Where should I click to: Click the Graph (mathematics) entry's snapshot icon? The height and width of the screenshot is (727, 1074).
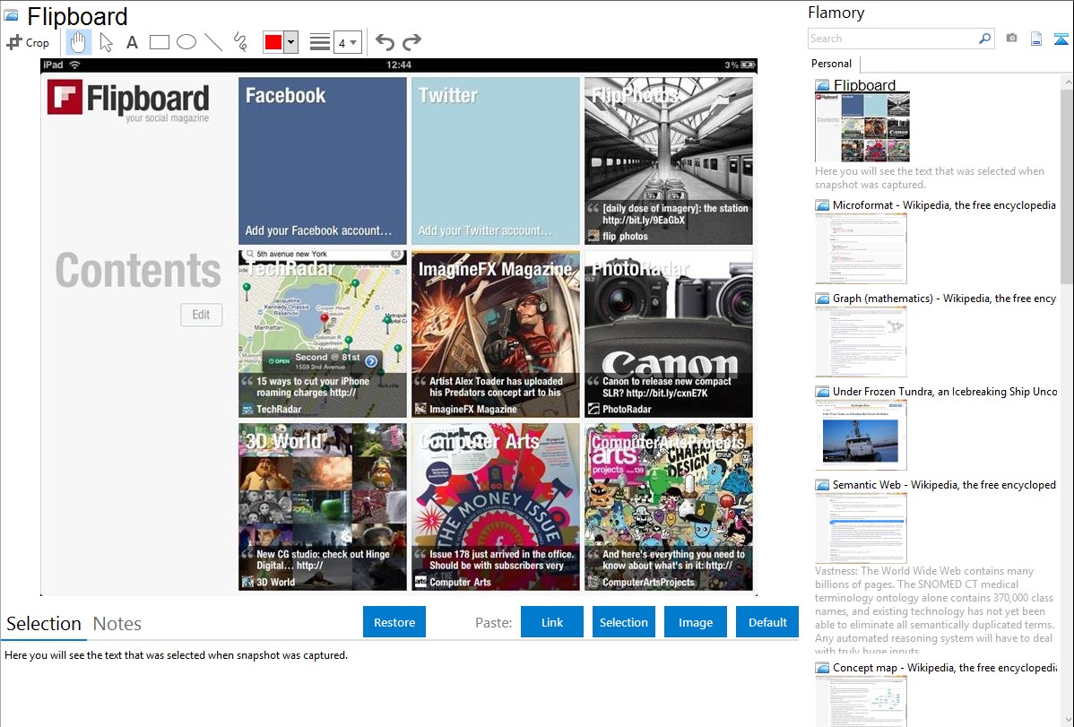coord(822,299)
